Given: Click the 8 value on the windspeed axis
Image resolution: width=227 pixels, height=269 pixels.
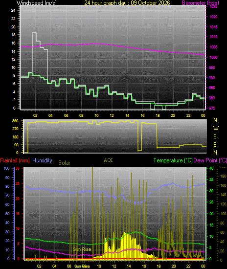Looking at the screenshot, I should [14, 75].
